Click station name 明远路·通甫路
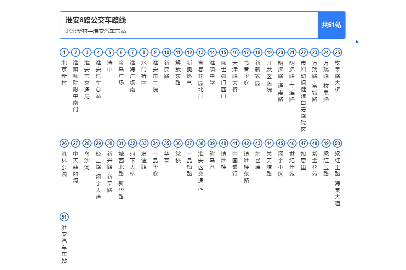The width and height of the screenshot is (406, 270). [x=281, y=81]
